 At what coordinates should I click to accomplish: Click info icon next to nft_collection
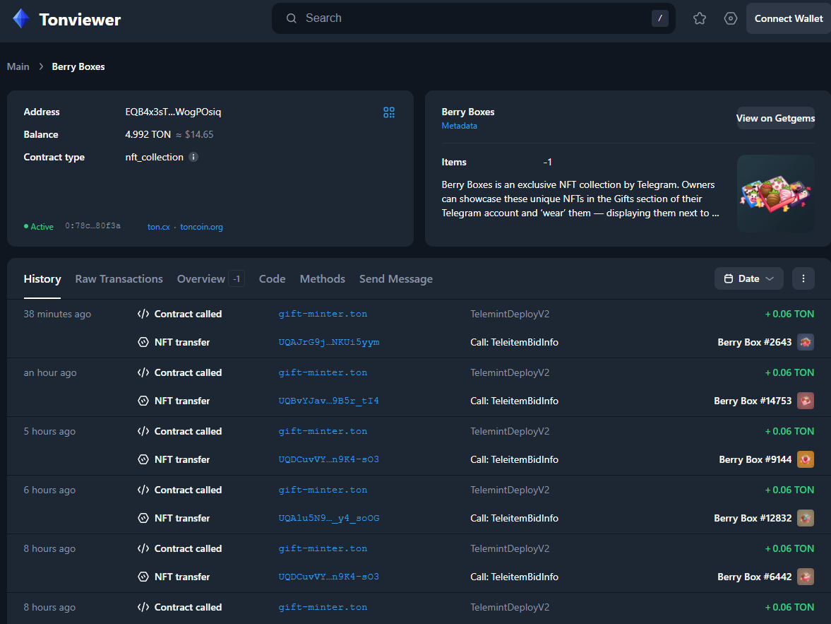coord(193,158)
